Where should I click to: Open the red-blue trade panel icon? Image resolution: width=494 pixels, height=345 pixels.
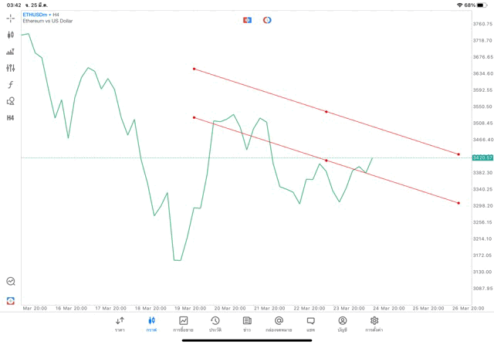248,19
